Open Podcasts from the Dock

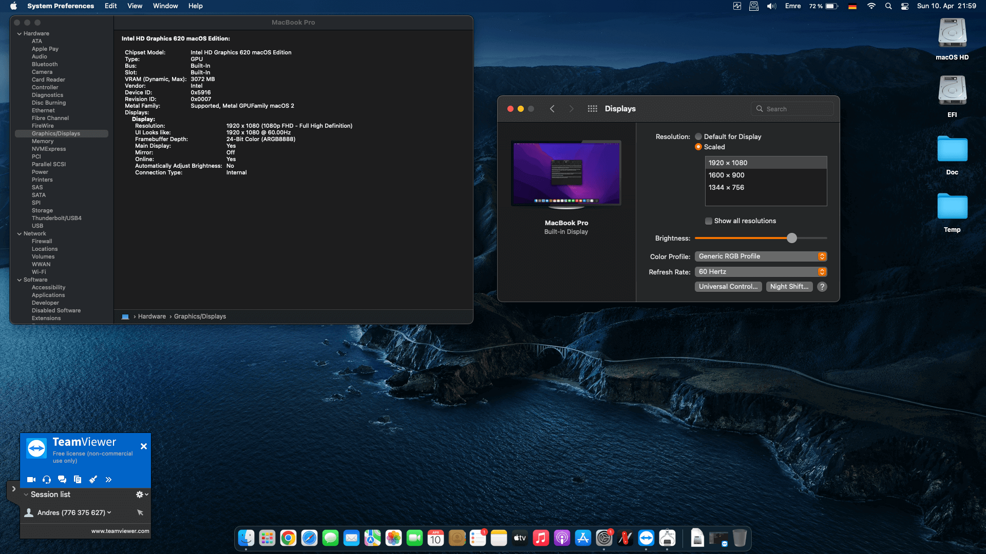click(562, 538)
